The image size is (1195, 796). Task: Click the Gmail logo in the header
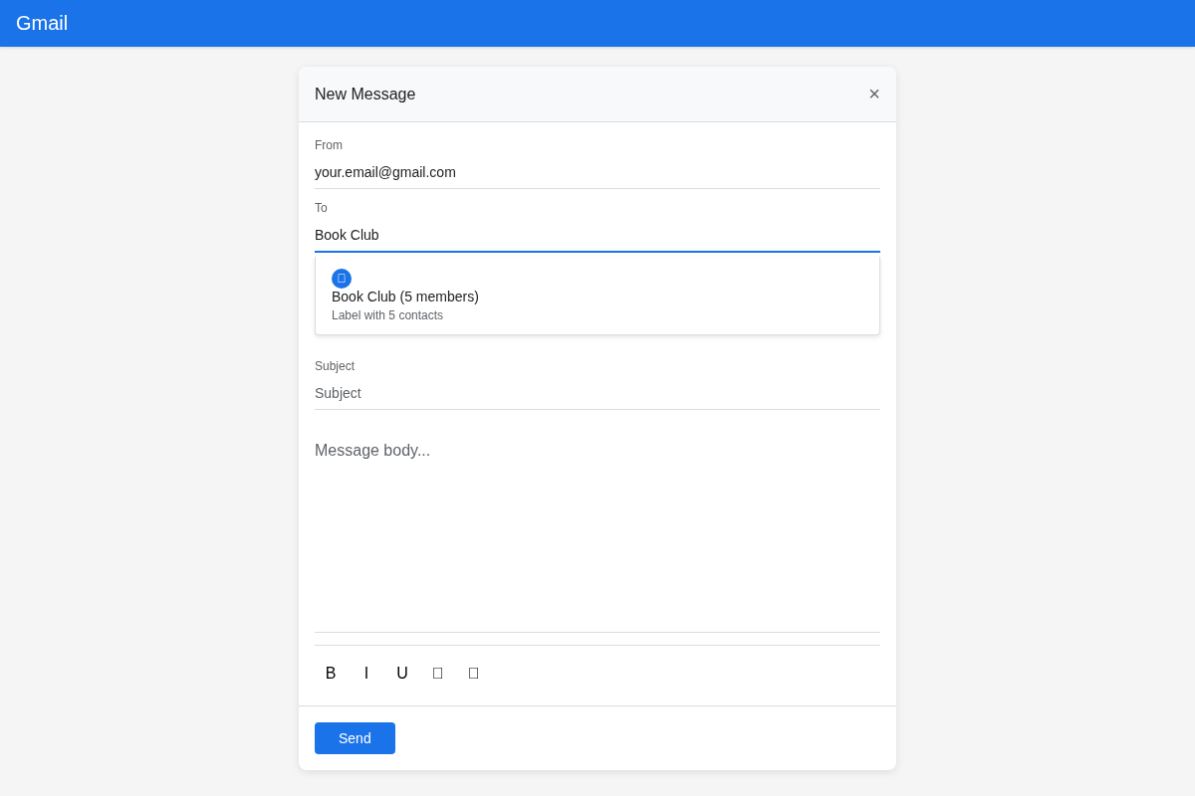(42, 23)
